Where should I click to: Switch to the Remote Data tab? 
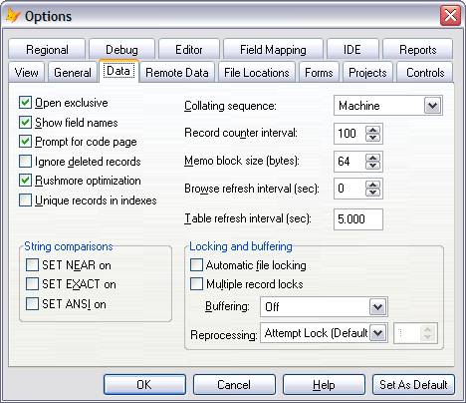click(177, 73)
